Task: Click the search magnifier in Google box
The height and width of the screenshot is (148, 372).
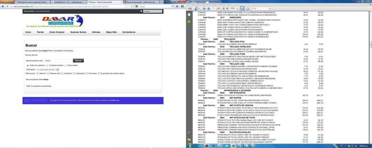Action: tap(172, 6)
